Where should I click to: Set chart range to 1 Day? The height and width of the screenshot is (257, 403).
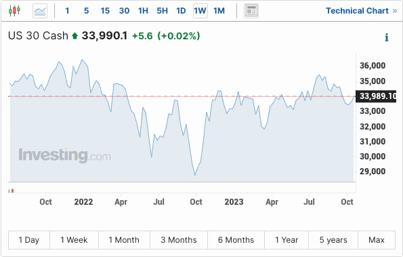click(x=29, y=240)
